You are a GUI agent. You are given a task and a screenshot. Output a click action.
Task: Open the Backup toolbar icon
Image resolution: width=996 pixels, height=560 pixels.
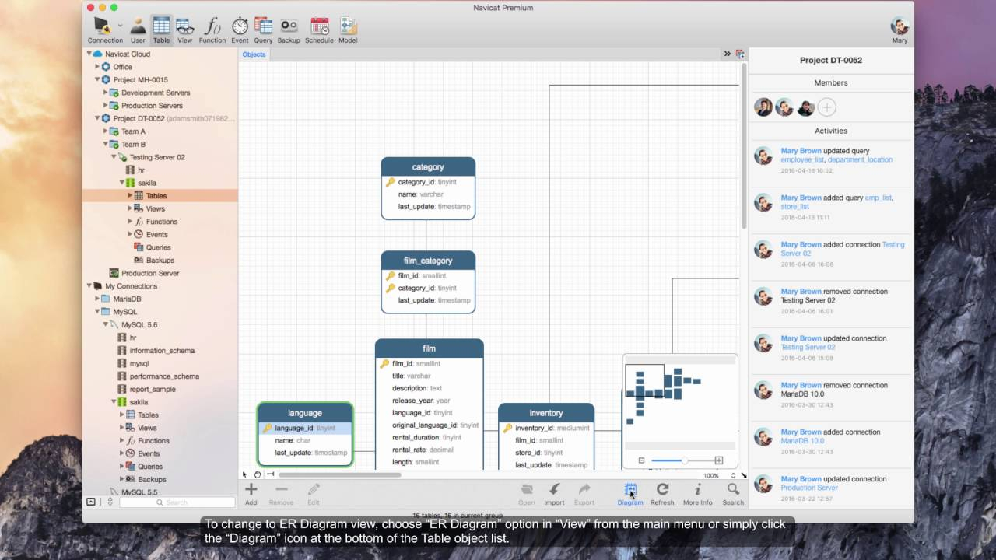(x=289, y=30)
